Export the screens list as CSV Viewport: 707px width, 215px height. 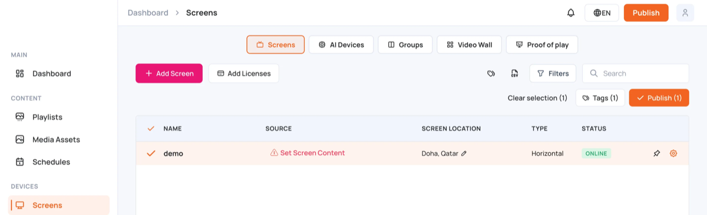tap(514, 73)
